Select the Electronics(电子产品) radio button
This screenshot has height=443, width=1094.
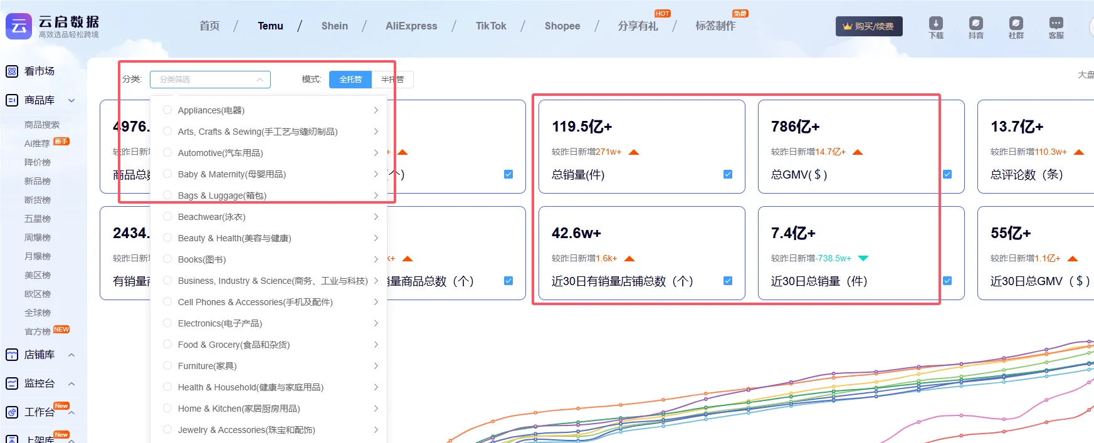click(x=167, y=323)
